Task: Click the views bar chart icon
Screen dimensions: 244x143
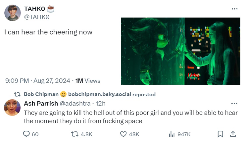Action: click(x=172, y=134)
